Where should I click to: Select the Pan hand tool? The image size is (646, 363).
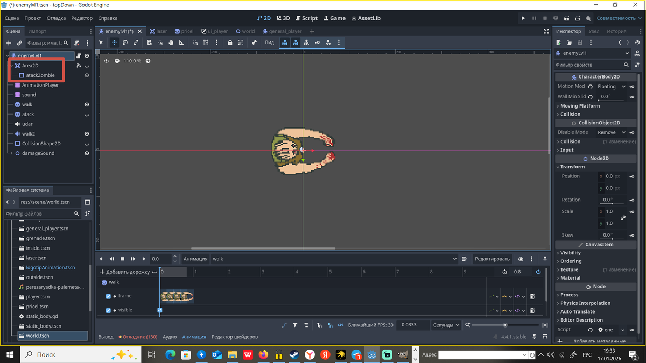(171, 42)
